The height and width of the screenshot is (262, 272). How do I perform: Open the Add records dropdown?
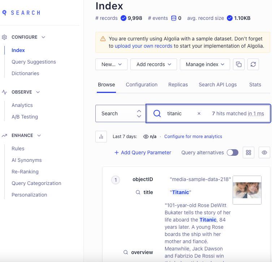[x=154, y=64]
